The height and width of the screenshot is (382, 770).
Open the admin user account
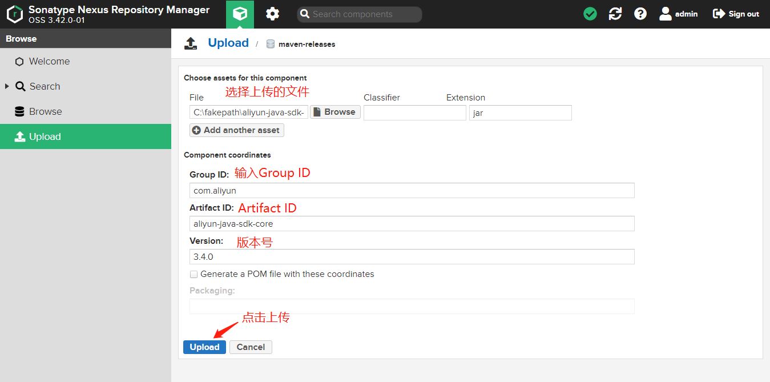(x=678, y=14)
